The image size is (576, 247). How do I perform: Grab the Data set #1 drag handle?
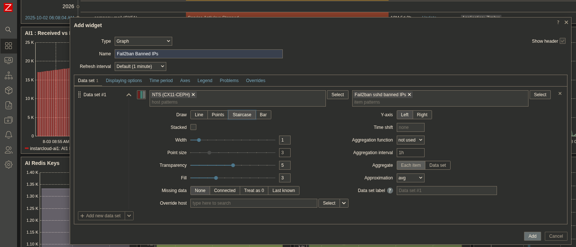coord(79,95)
